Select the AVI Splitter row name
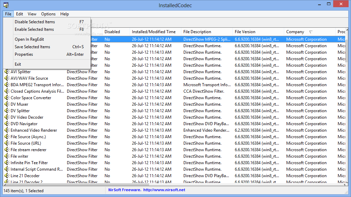Screen dimensions: 351x197 coord(21,72)
